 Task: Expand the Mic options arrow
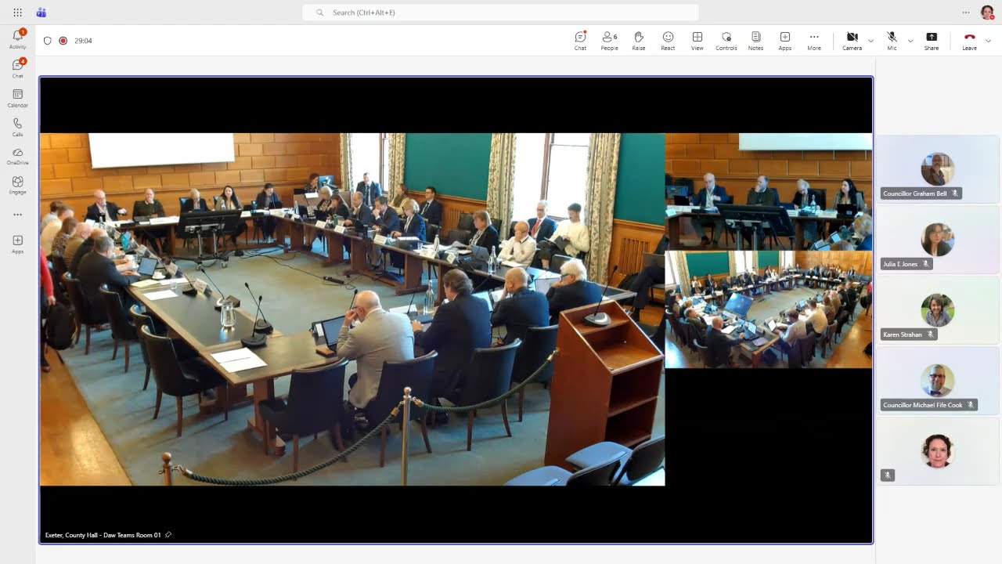click(910, 41)
